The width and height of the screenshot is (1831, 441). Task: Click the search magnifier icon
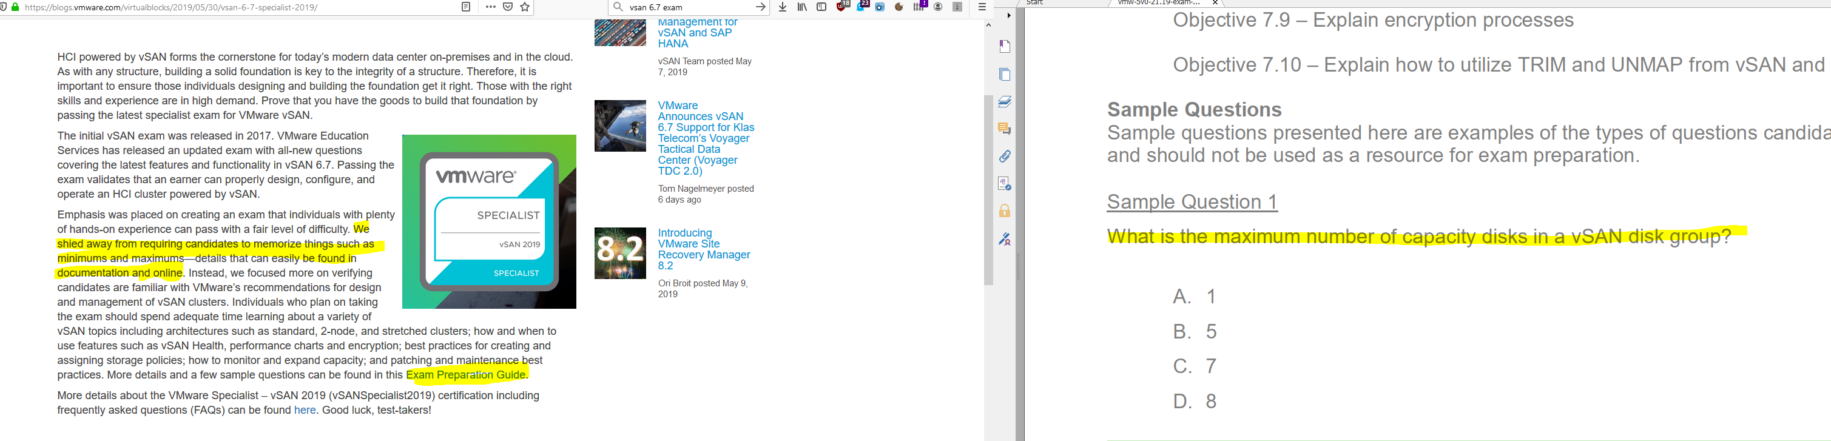(618, 7)
